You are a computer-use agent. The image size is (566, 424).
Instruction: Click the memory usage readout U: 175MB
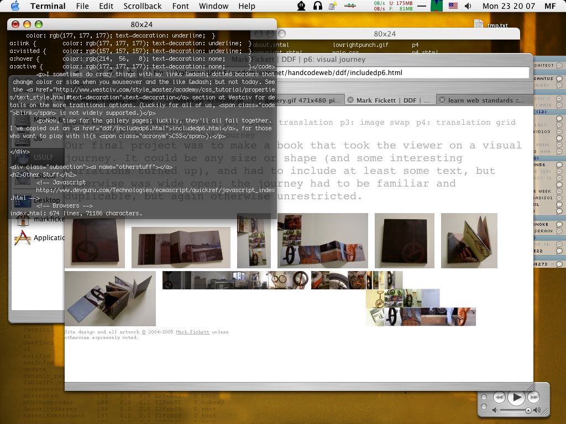click(x=401, y=3)
